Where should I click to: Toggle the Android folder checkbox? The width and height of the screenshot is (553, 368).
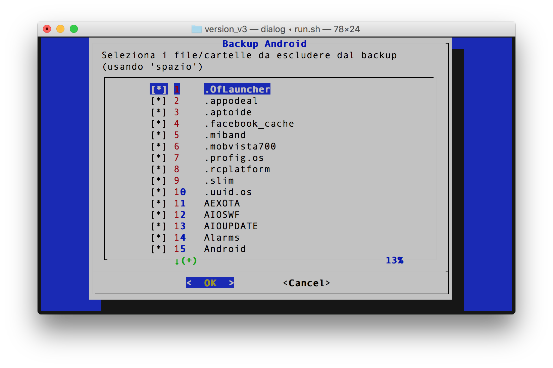pyautogui.click(x=158, y=249)
